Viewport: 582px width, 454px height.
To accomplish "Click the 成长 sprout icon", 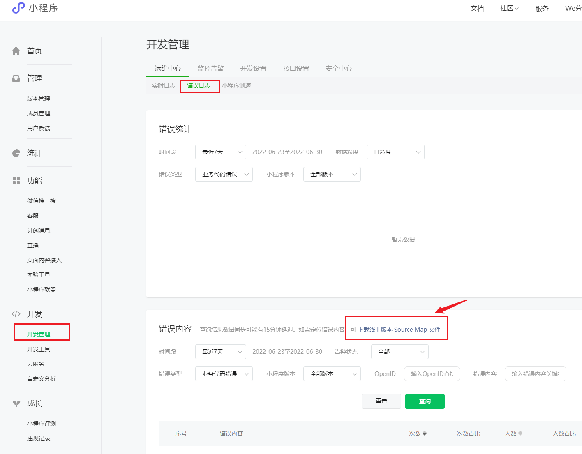I will [x=16, y=403].
